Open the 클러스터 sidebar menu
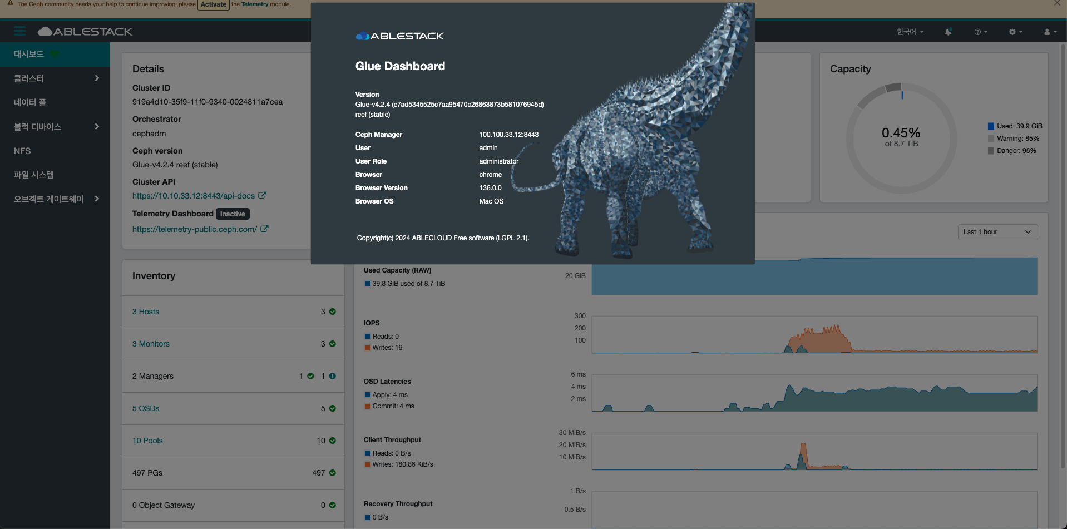 click(x=55, y=78)
